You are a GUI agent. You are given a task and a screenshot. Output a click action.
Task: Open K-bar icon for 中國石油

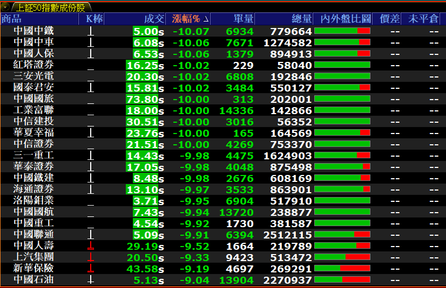point(91,280)
